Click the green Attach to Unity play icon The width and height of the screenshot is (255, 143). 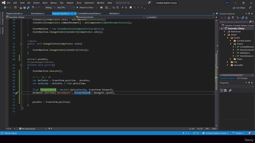pyautogui.click(x=77, y=8)
